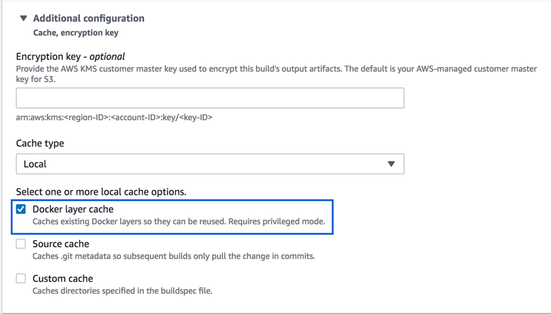Tick the Custom cache checkbox
This screenshot has width=551, height=314.
(21, 279)
